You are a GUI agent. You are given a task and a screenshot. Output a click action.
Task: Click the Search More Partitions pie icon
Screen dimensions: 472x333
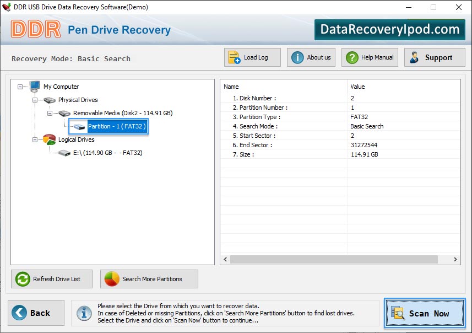[x=112, y=279]
